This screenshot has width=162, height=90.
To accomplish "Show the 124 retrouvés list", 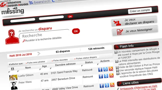I will [96, 48].
